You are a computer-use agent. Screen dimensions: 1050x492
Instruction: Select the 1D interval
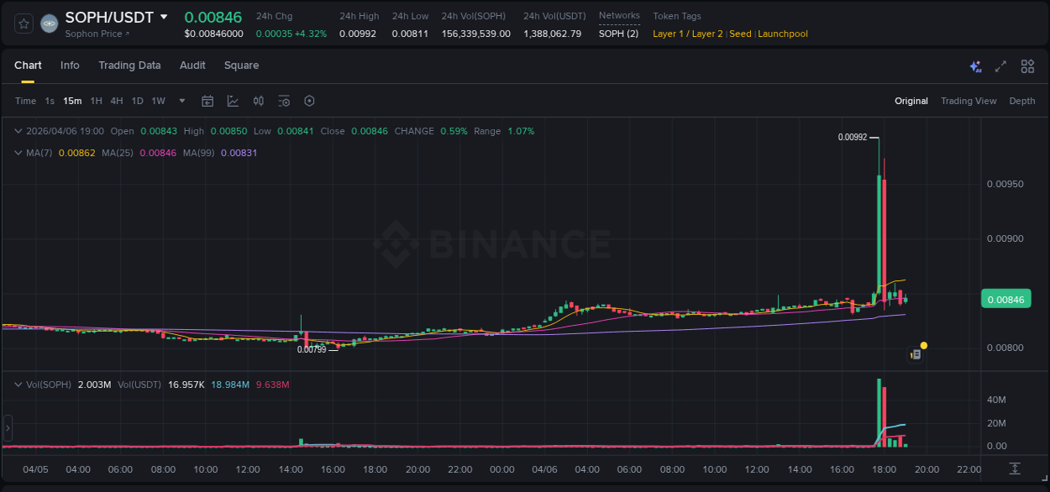click(137, 101)
